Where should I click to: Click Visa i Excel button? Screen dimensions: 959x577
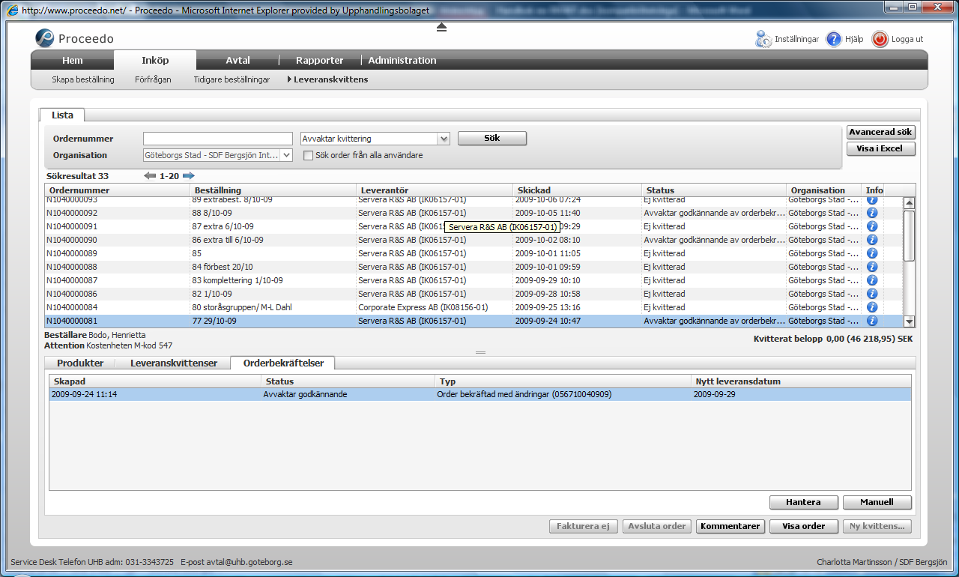(880, 148)
